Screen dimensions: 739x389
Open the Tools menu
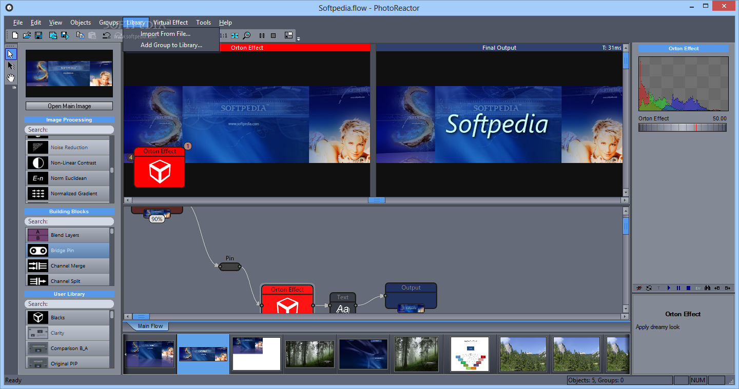coord(204,23)
